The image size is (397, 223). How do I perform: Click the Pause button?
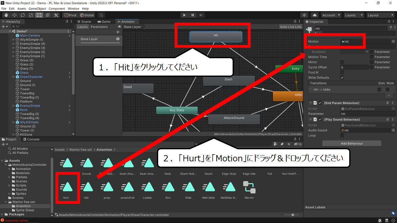(x=193, y=15)
